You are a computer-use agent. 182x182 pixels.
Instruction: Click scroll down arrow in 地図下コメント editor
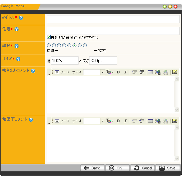pyautogui.click(x=177, y=159)
